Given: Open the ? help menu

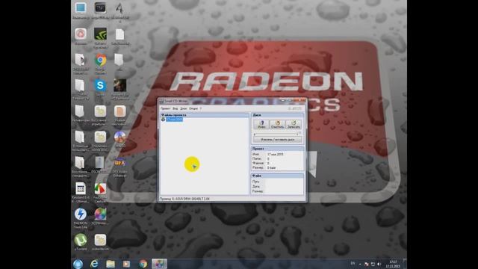Looking at the screenshot, I should [x=201, y=108].
